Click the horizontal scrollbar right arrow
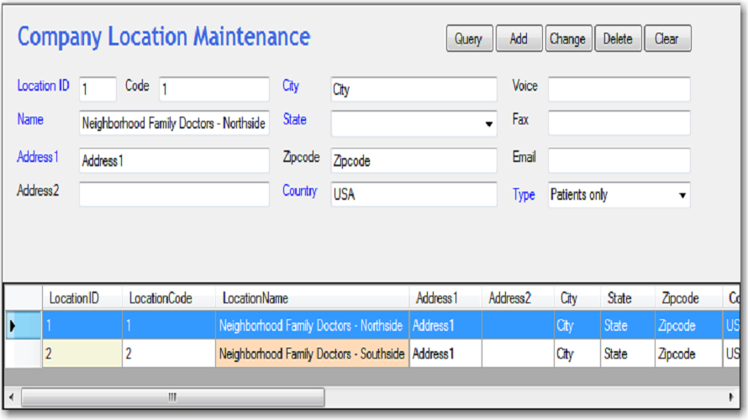Viewport: 748px width, 420px height. (730, 396)
